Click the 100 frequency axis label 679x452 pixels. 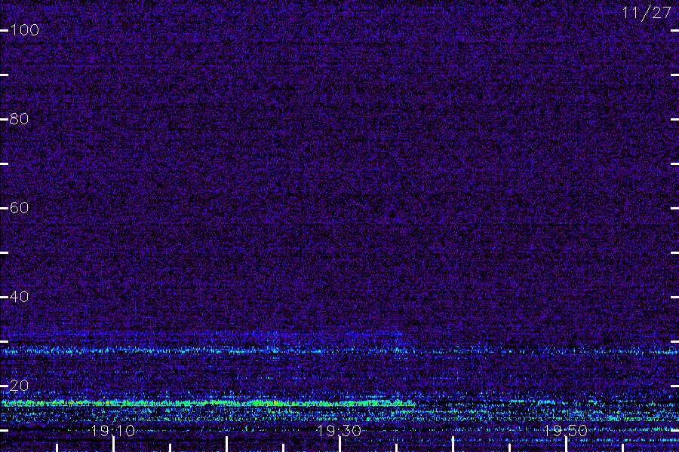pyautogui.click(x=24, y=30)
